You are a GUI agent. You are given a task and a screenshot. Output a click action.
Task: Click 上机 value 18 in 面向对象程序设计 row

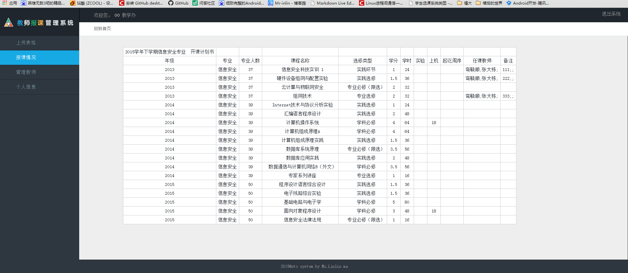click(434, 211)
